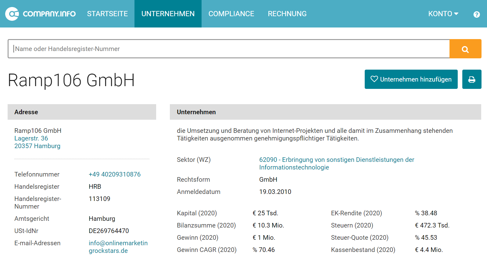Image resolution: width=487 pixels, height=255 pixels.
Task: Click the Company.info logo
Action: 41,14
